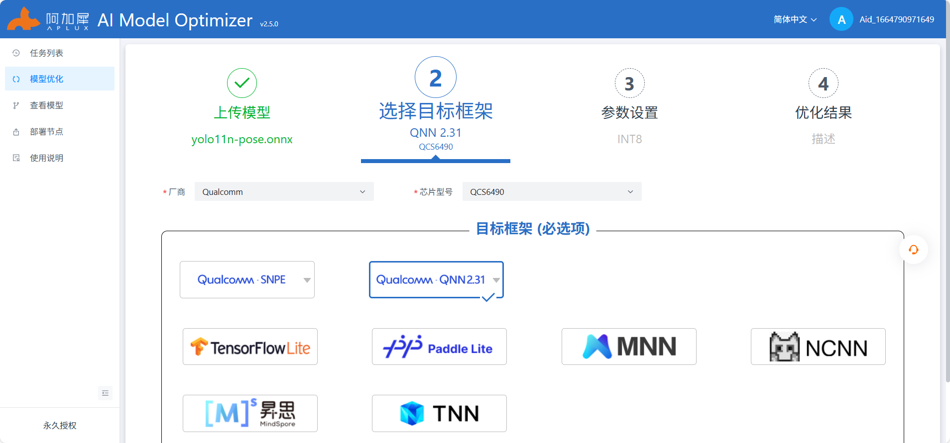This screenshot has width=950, height=443.
Task: Go to 查看模型 menu item
Action: pyautogui.click(x=60, y=105)
